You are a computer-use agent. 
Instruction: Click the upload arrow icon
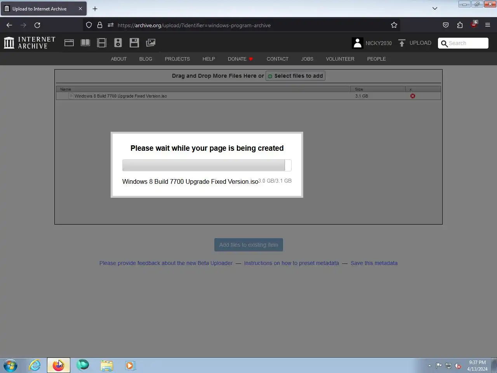coord(402,43)
